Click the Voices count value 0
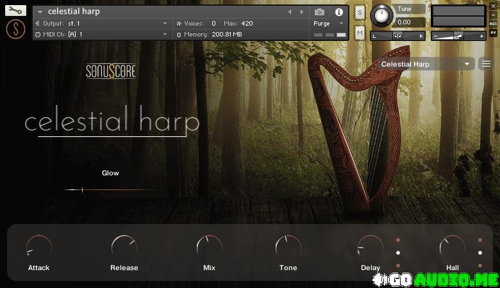The height and width of the screenshot is (288, 500). (213, 24)
